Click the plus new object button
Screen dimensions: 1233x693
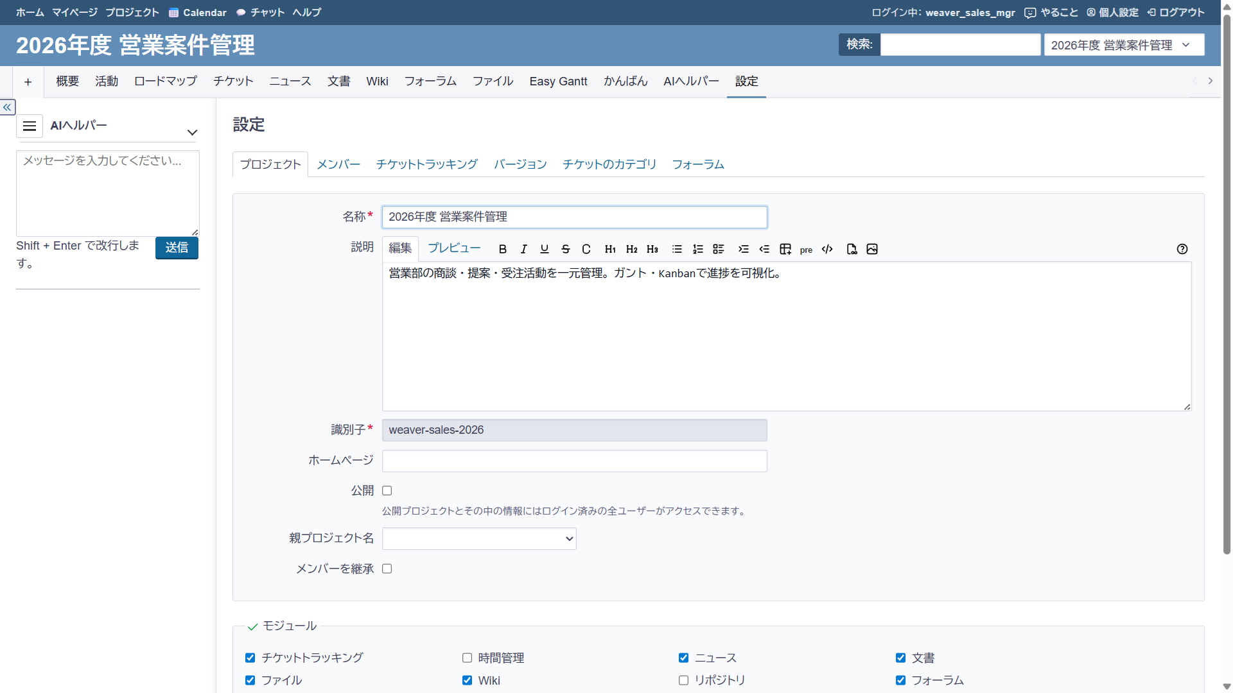pos(28,81)
